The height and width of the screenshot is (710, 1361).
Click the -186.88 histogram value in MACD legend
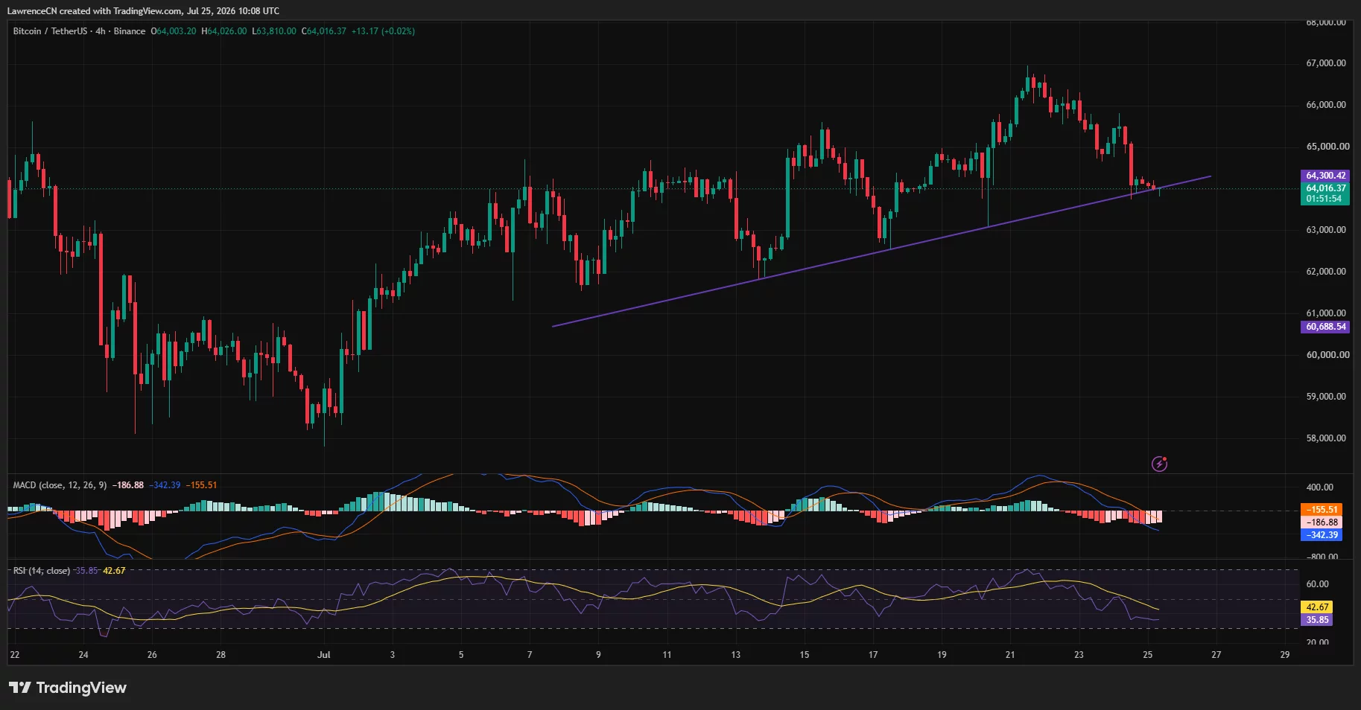click(128, 485)
